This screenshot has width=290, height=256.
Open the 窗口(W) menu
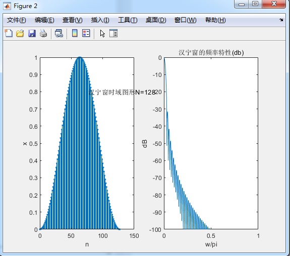pyautogui.click(x=185, y=20)
